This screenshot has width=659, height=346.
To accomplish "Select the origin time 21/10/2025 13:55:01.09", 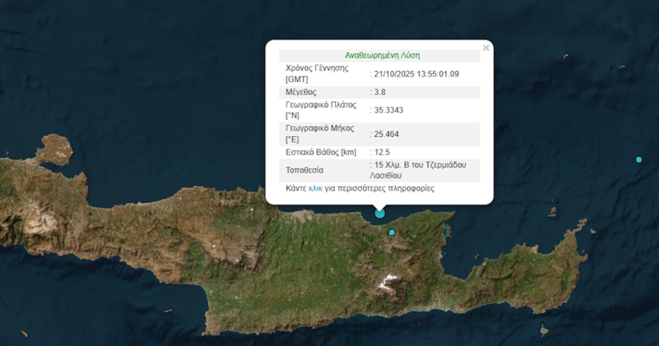I will point(416,74).
